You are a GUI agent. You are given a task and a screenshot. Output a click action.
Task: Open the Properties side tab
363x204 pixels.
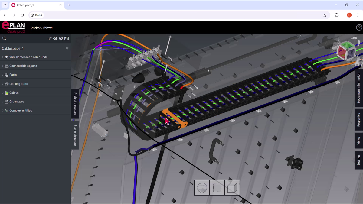coord(359,120)
